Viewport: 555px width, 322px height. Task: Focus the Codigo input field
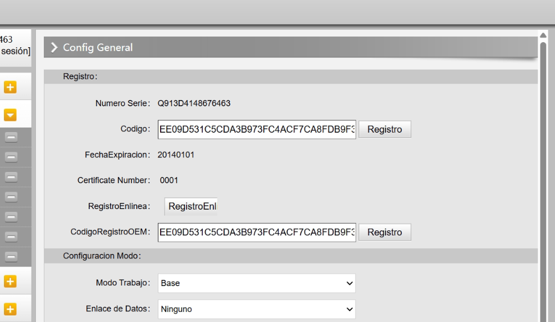pos(257,129)
